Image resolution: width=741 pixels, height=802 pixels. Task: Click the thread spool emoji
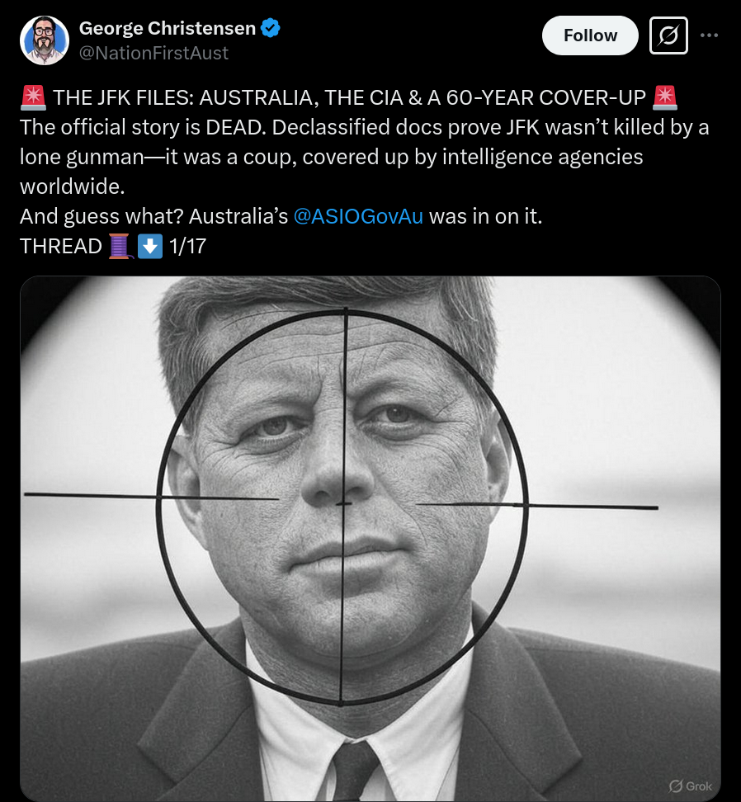[x=120, y=246]
